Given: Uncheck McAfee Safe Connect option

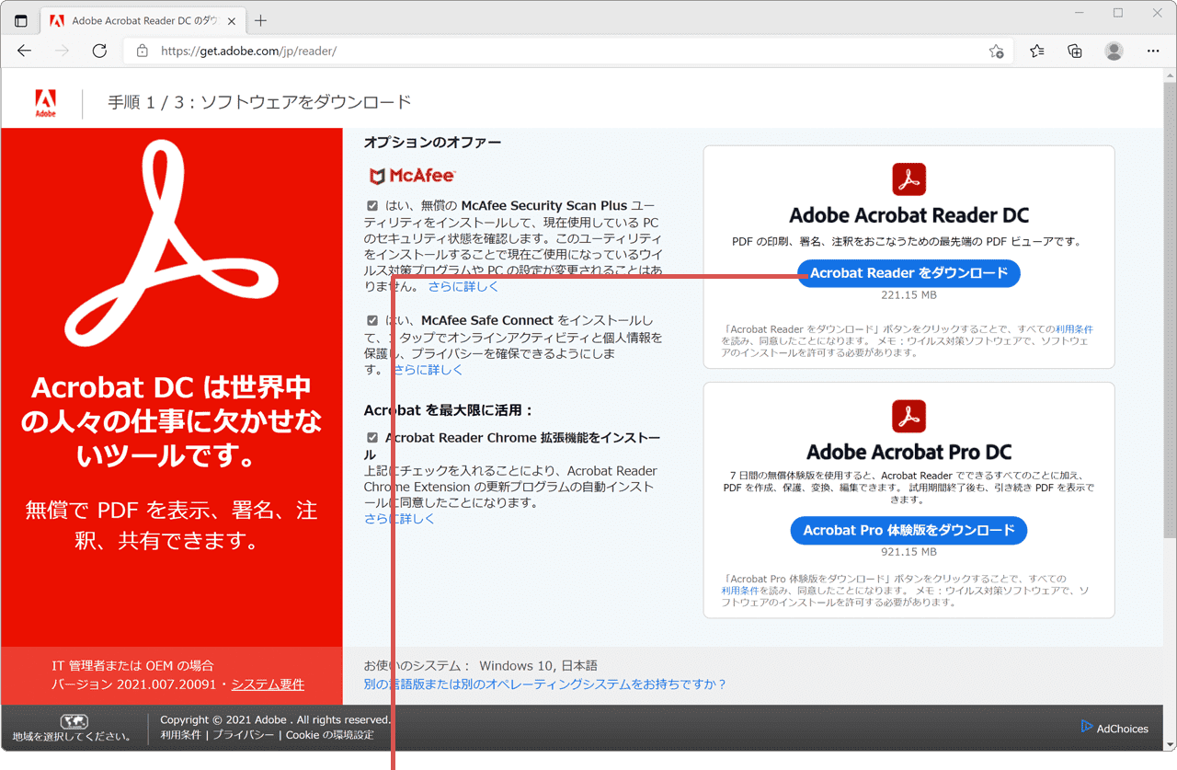Looking at the screenshot, I should pyautogui.click(x=372, y=320).
